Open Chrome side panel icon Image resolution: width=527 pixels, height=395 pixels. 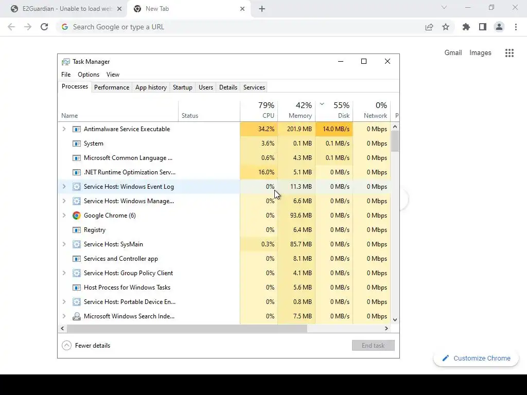click(483, 27)
